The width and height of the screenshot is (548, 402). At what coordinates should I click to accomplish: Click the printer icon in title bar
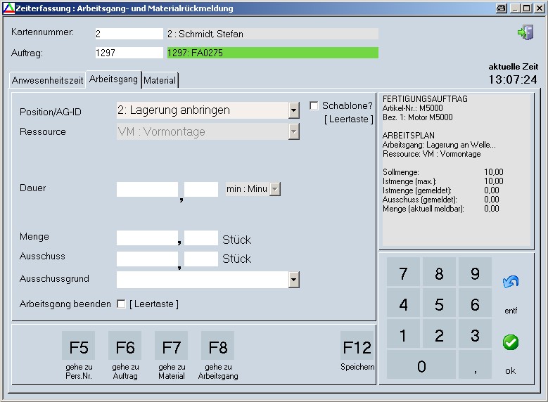501,8
